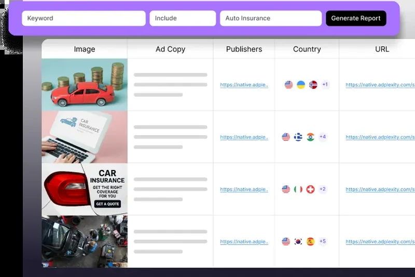
Task: Expand the +5 countries badge
Action: click(323, 242)
